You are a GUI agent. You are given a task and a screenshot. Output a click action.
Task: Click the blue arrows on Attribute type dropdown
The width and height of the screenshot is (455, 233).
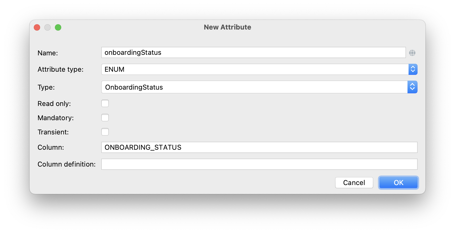(x=413, y=69)
